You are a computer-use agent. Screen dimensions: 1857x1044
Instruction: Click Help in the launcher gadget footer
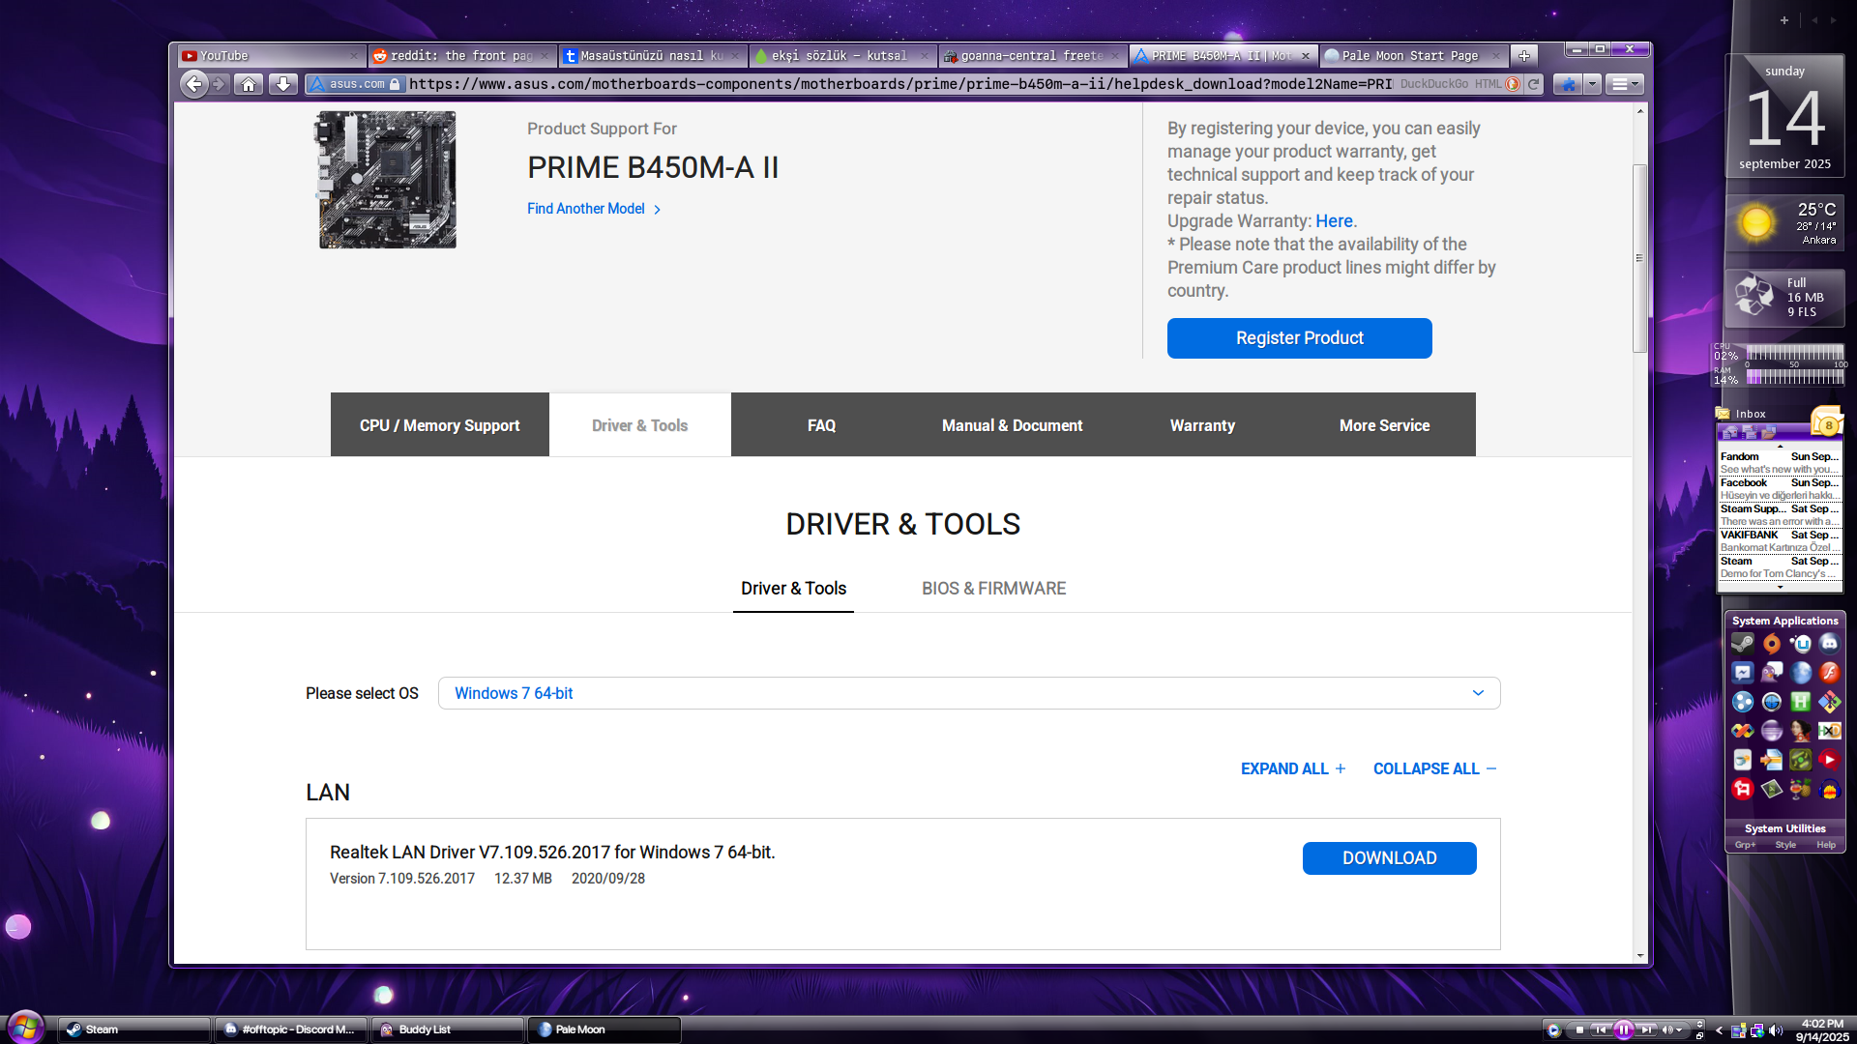(1826, 845)
